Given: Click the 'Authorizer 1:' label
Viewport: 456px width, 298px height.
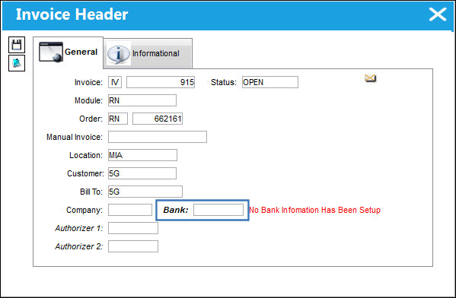Looking at the screenshot, I should pos(79,228).
